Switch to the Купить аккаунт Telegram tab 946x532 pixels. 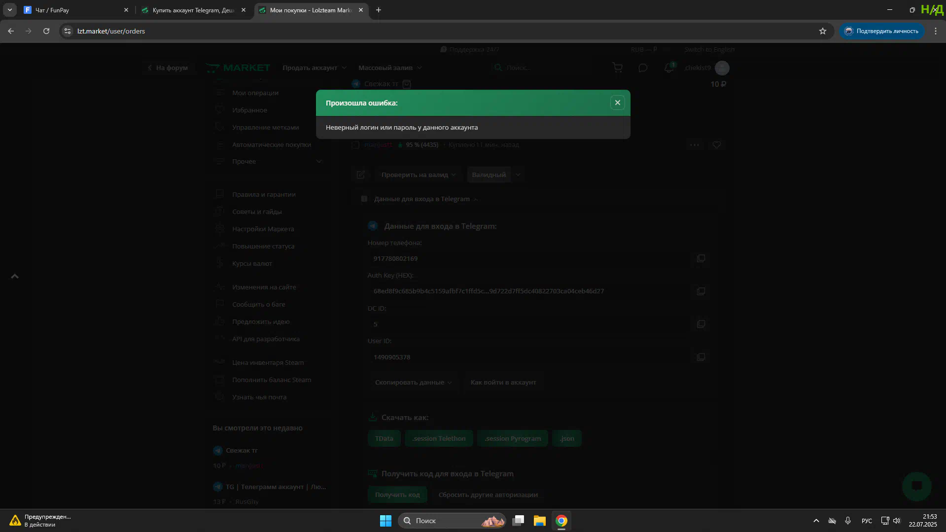coord(193,10)
